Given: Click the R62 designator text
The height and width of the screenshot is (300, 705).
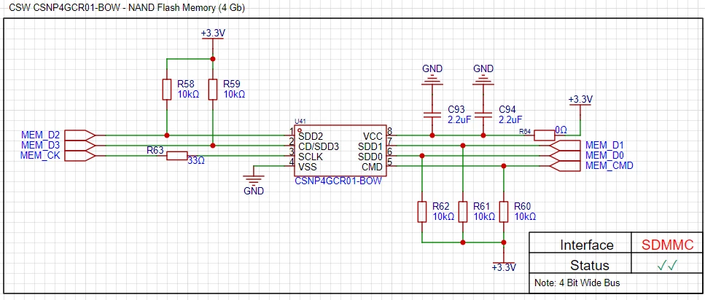Looking at the screenshot, I should (441, 206).
